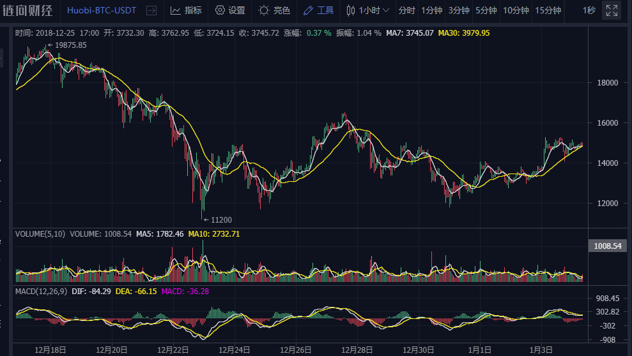
Task: Expand the 1小时 interval dropdown
Action: point(374,10)
